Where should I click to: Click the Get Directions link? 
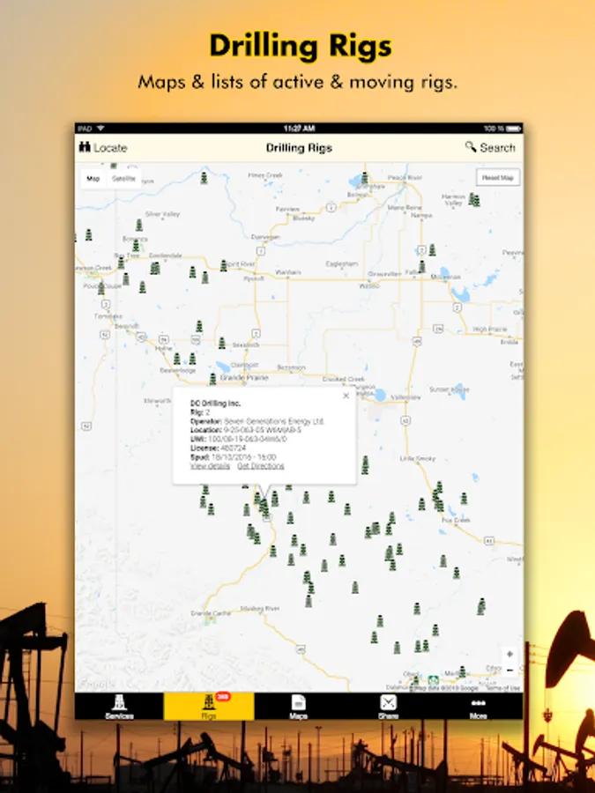[x=261, y=465]
